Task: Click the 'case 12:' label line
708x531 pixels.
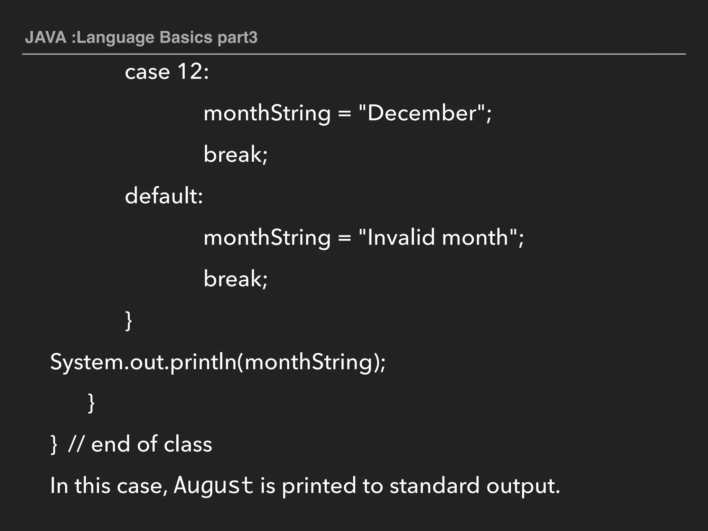Action: 167,72
